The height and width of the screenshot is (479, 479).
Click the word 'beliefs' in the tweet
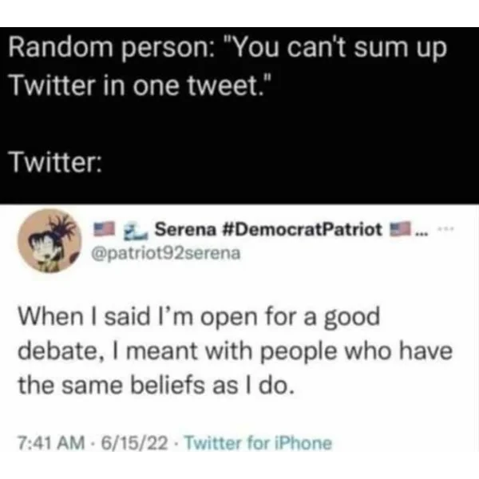click(x=168, y=386)
